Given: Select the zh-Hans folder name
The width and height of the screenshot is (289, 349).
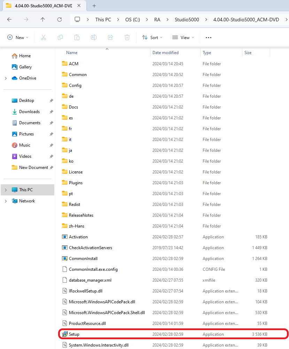Looking at the screenshot, I should (77, 226).
